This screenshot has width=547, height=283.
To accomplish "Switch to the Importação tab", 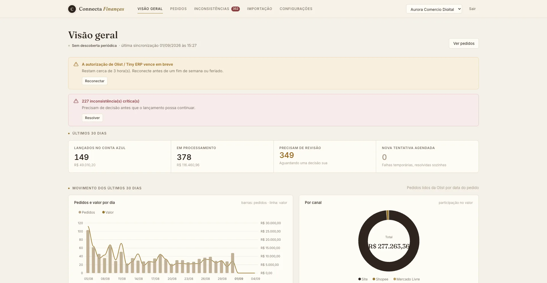I will (x=260, y=9).
